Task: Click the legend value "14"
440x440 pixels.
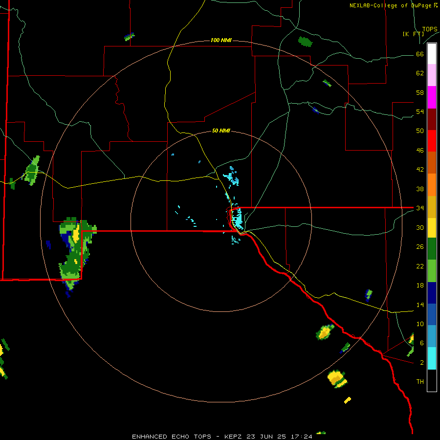Action: point(420,305)
